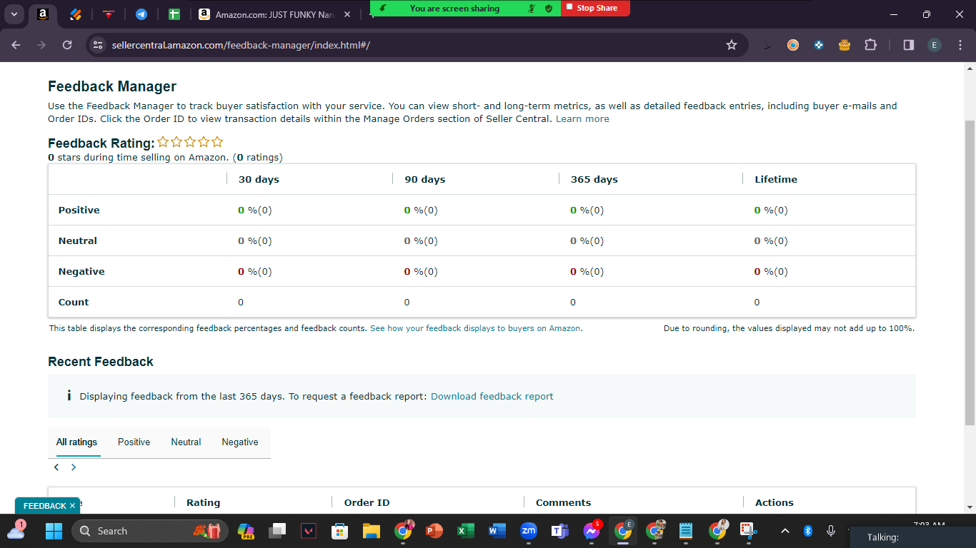Screen dimensions: 976x548
Task: Open the tab search dropdown
Action: (x=14, y=14)
